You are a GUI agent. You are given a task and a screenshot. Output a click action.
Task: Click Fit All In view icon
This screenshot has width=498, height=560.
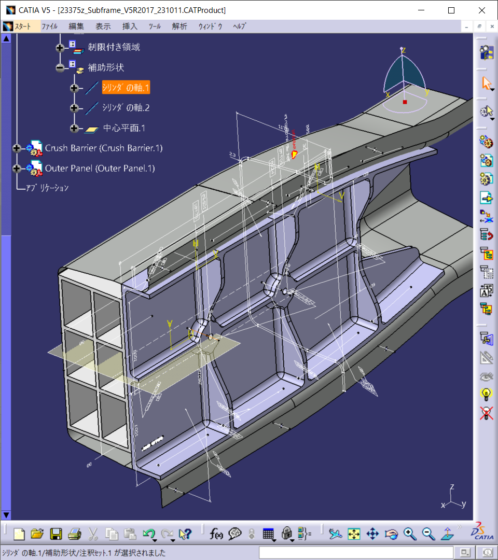[354, 534]
